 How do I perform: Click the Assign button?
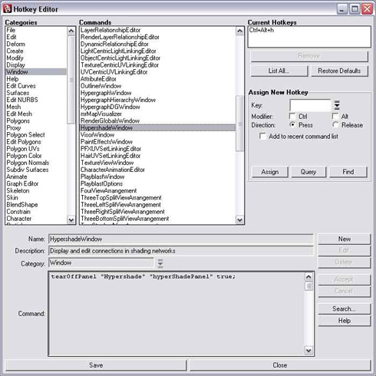pyautogui.click(x=270, y=172)
